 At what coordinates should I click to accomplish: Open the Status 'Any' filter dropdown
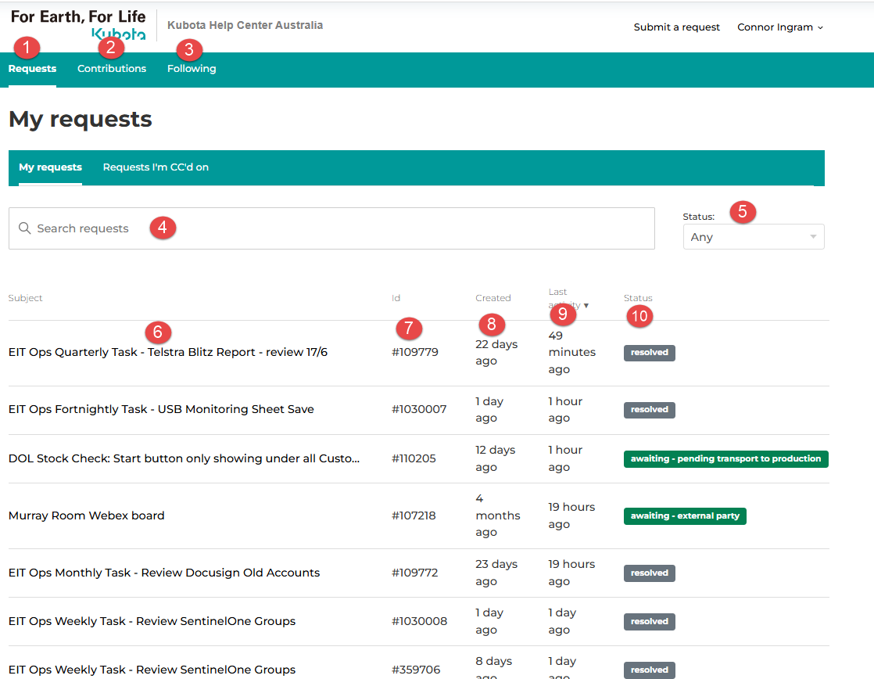click(753, 236)
